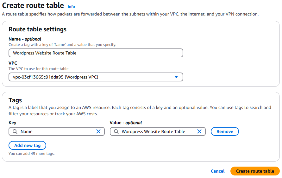Click the 'The VPC to use for this route table.' hint
Screen dimensions: 282x178
click(39, 69)
